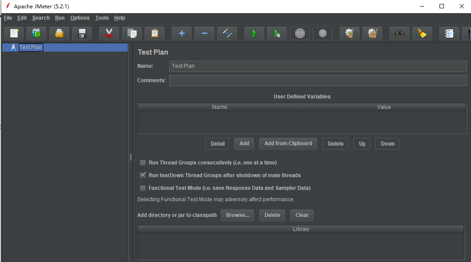Click the Stop test icon
471x262 pixels.
300,33
